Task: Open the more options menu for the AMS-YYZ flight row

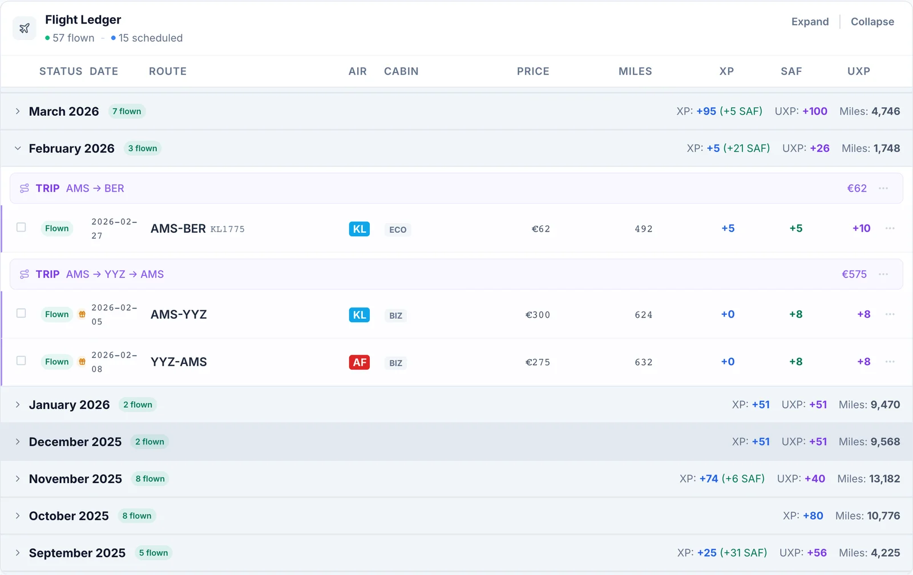Action: tap(890, 314)
